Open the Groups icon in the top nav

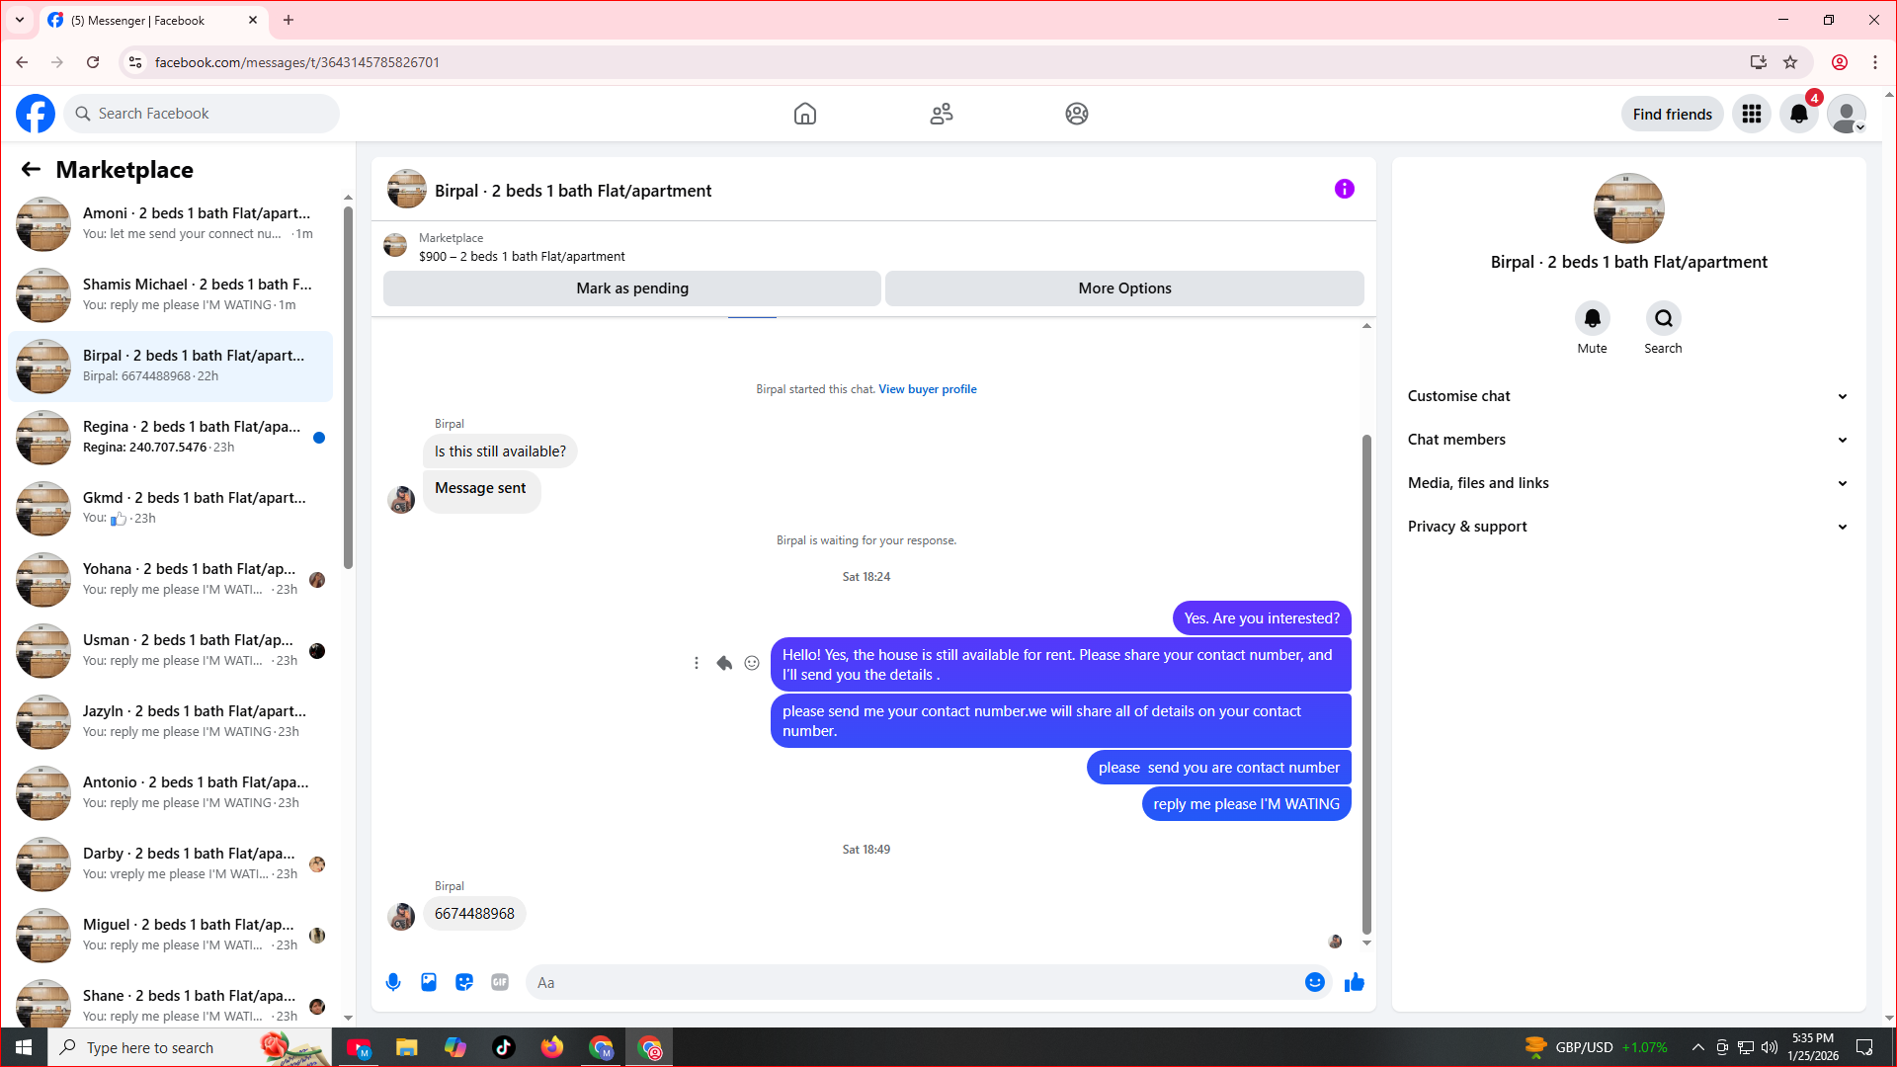(1077, 114)
